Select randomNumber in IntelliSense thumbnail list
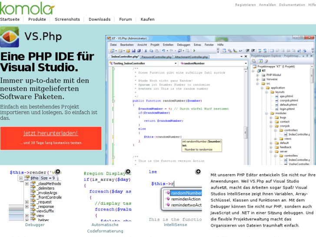 tap(186, 193)
